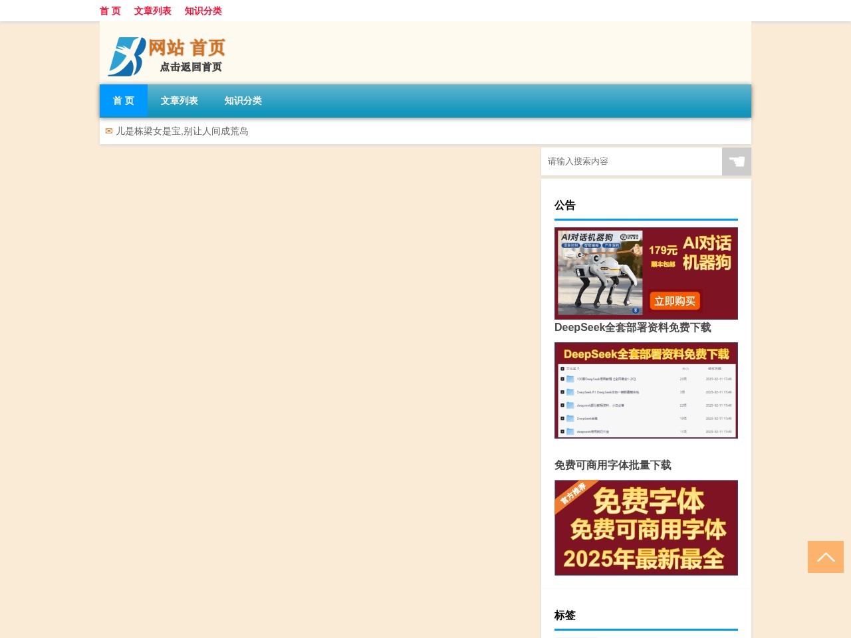Click the site logo to return home
851x638 pixels.
(167, 56)
